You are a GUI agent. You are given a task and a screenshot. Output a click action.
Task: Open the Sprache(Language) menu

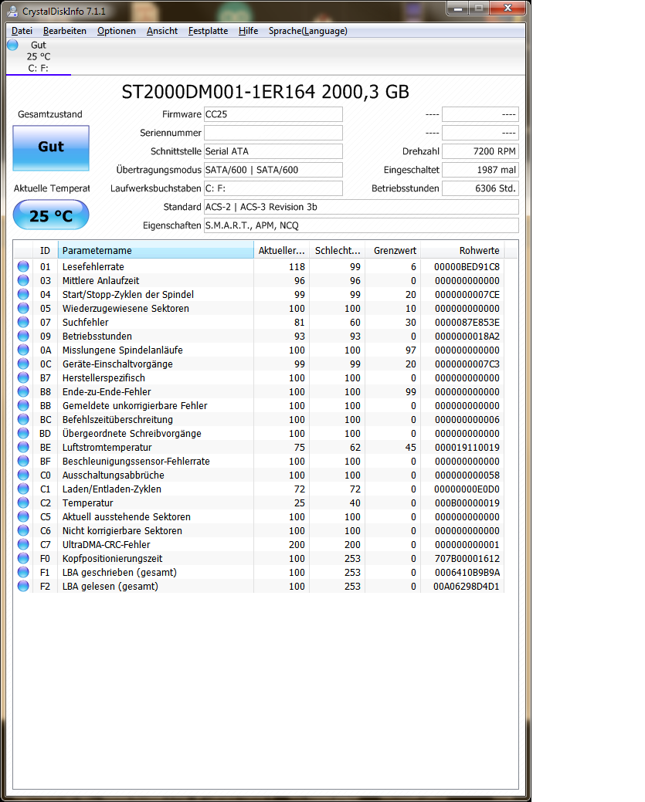307,31
